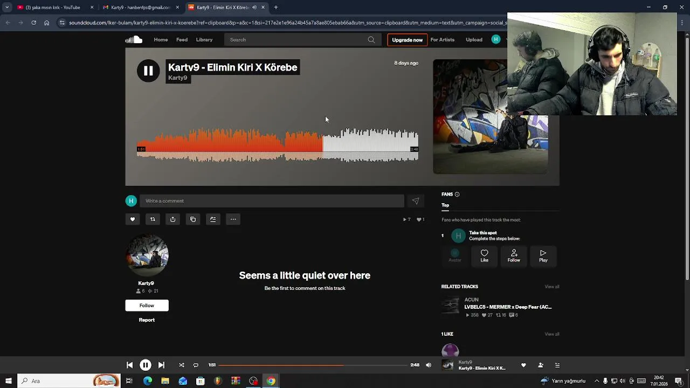Switch to the Gmail browser tab

click(140, 8)
